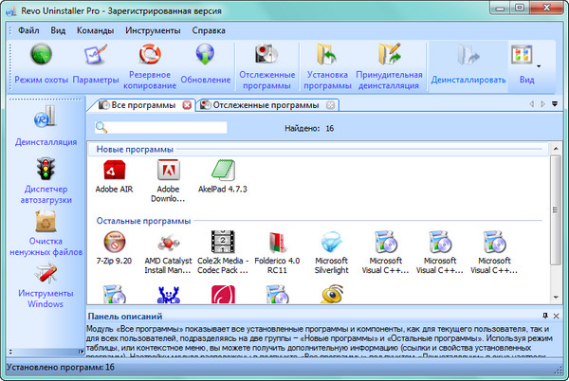Click the Обновление globe icon
569x381 pixels.
click(205, 57)
